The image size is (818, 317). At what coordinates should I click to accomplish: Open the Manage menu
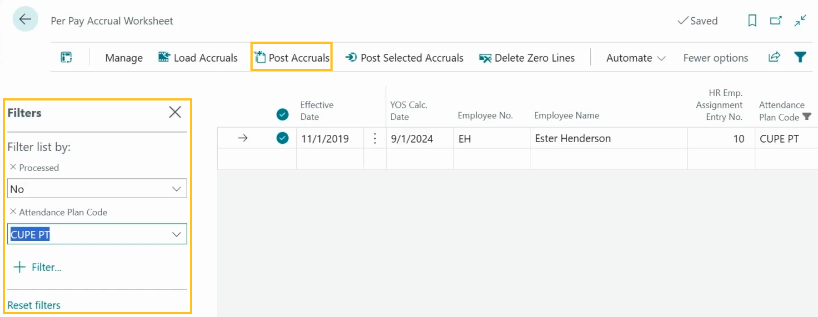124,58
